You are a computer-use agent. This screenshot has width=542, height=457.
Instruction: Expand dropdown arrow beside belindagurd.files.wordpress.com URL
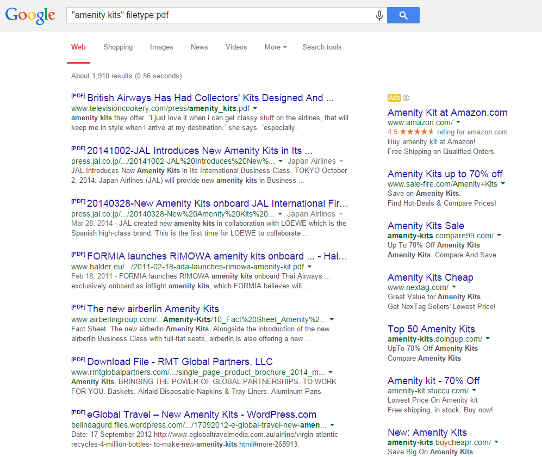click(x=332, y=425)
